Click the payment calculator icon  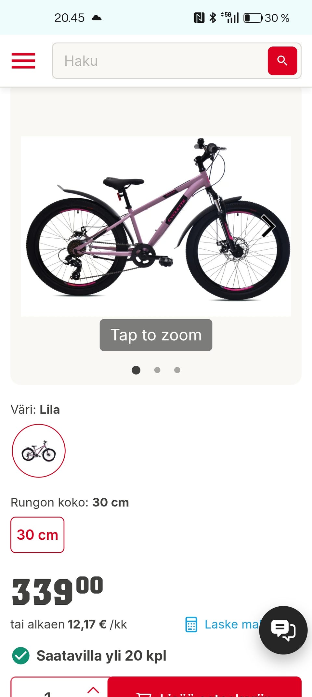pyautogui.click(x=191, y=624)
